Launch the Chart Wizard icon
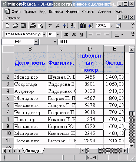This screenshot has width=136, height=162. tap(83, 26)
